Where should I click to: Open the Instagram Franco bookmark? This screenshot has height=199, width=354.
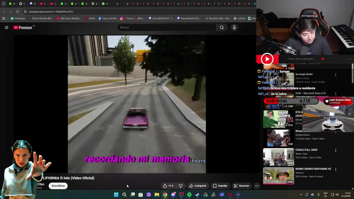point(132,19)
